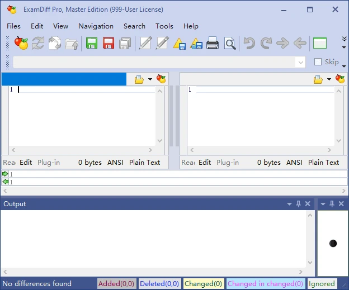Open the Tools menu
349x290 pixels.
(x=164, y=26)
